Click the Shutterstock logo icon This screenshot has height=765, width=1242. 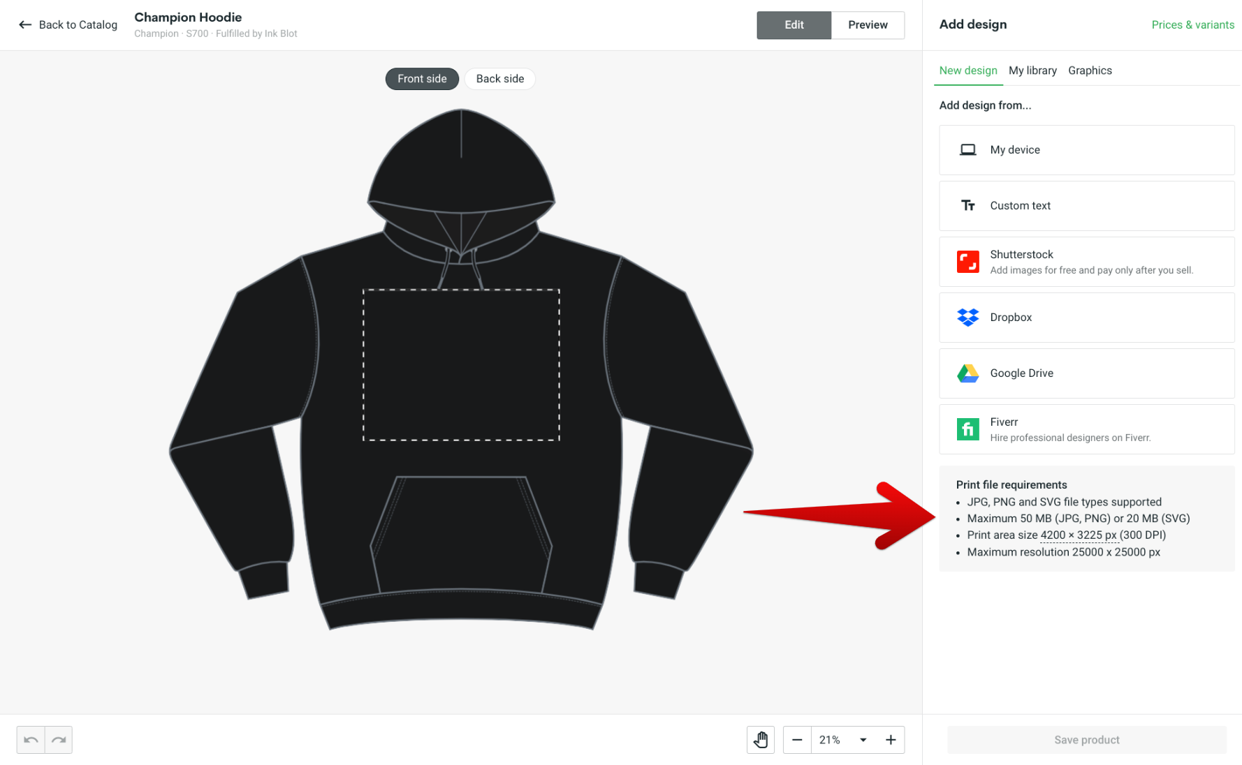pyautogui.click(x=967, y=262)
